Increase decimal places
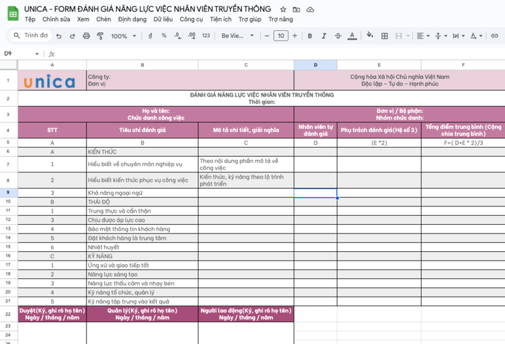Screen dimensions: 505x344 [x=192, y=36]
